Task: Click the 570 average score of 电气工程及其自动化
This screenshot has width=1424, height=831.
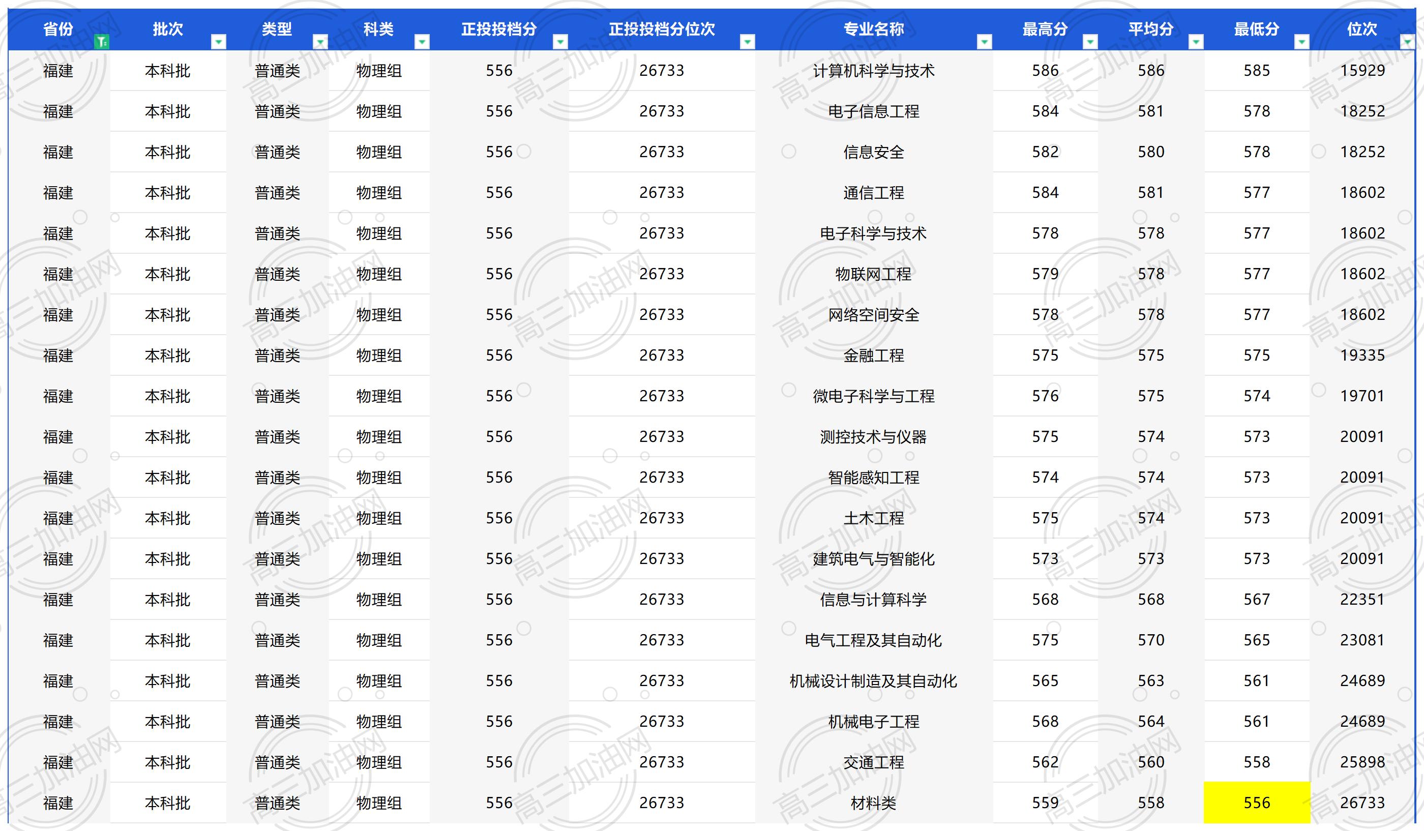Action: pyautogui.click(x=1151, y=640)
